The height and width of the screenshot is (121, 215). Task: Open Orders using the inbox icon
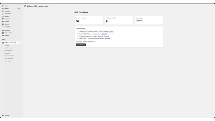tap(3, 9)
